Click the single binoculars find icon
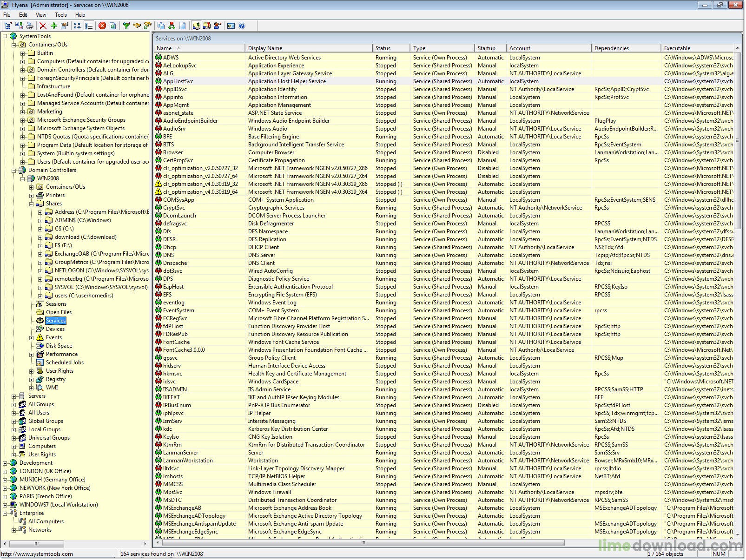Screen dimensions: 746x560 [x=137, y=26]
